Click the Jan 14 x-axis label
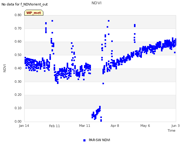194x146 pixels. click(24, 126)
